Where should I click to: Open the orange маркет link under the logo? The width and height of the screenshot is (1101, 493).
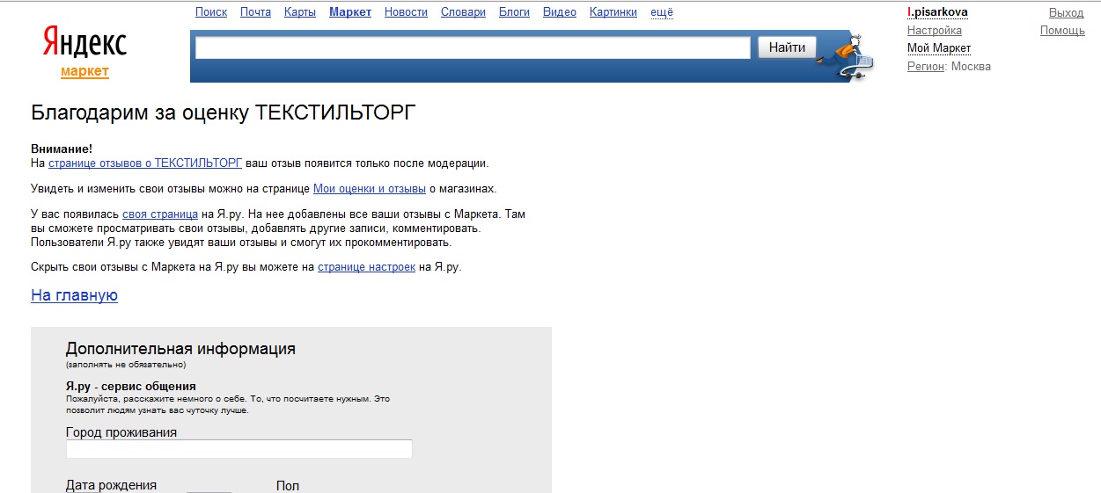pos(84,71)
